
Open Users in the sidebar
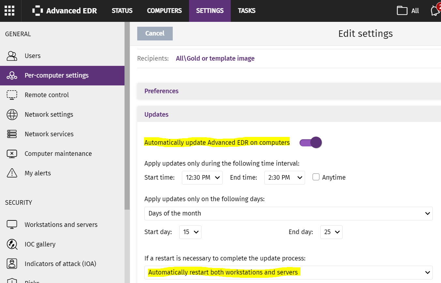(x=62, y=56)
